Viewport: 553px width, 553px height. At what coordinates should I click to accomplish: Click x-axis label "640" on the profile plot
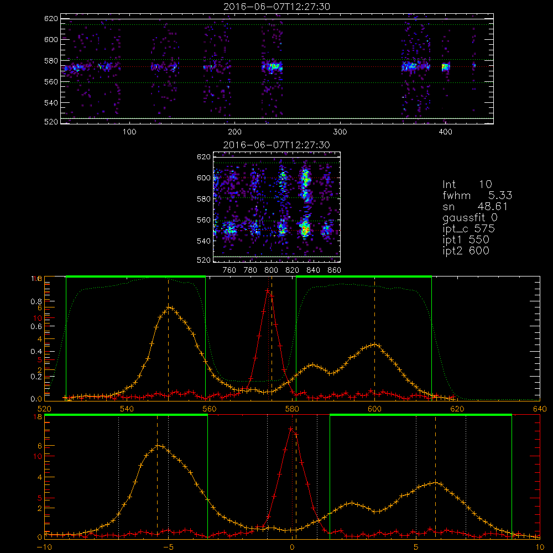coord(540,409)
